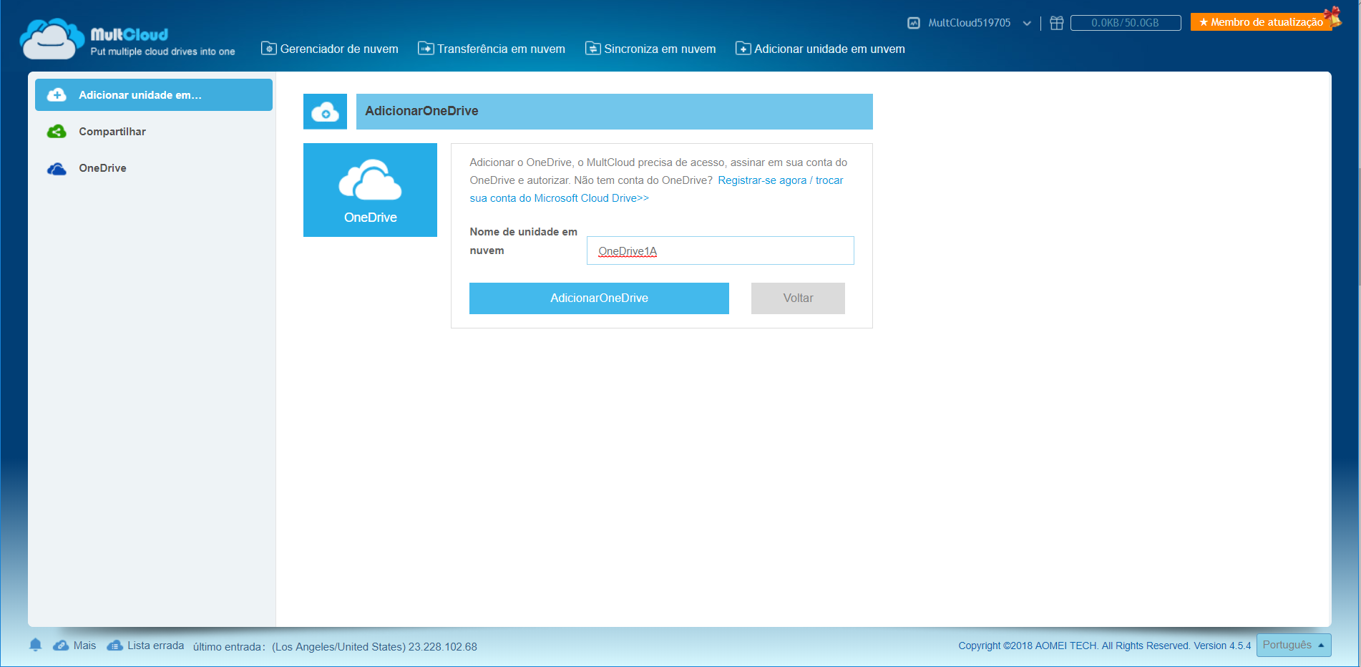Click the Mais cloud link icon
This screenshot has height=667, width=1361.
point(61,646)
